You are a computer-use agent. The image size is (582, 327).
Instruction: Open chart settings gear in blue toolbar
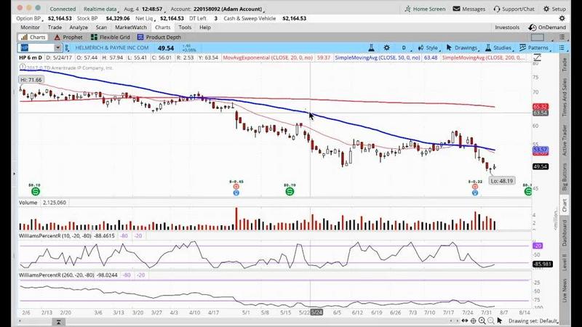point(387,48)
